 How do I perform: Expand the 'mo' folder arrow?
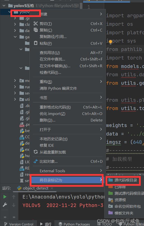coord(15,80)
